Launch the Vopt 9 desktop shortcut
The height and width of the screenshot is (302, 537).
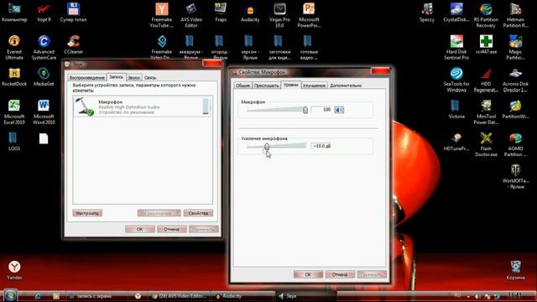pyautogui.click(x=44, y=13)
